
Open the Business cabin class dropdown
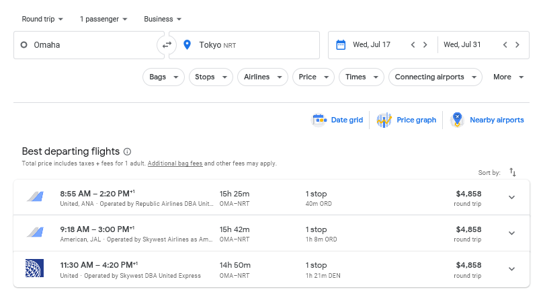click(x=163, y=19)
